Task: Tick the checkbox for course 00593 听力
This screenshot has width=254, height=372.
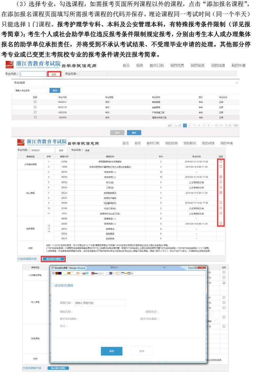Action: point(221,182)
